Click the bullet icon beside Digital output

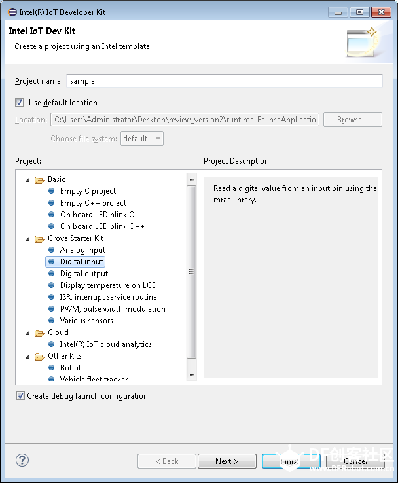tap(52, 273)
